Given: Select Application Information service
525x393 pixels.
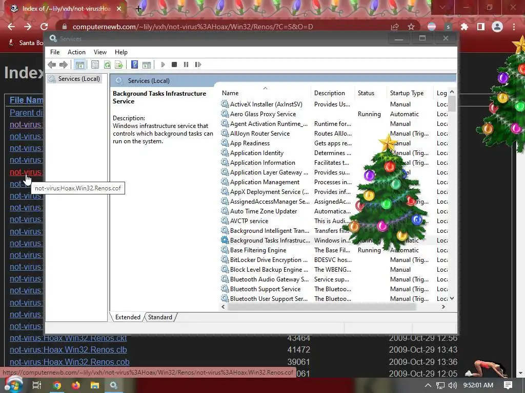Looking at the screenshot, I should click(x=262, y=162).
